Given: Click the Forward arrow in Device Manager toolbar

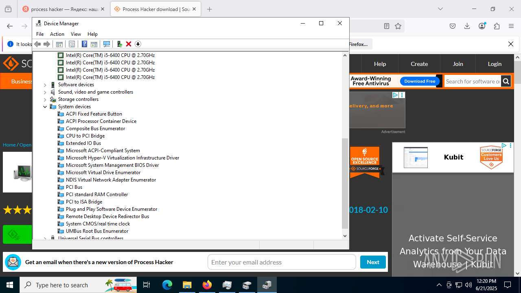Looking at the screenshot, I should [47, 44].
